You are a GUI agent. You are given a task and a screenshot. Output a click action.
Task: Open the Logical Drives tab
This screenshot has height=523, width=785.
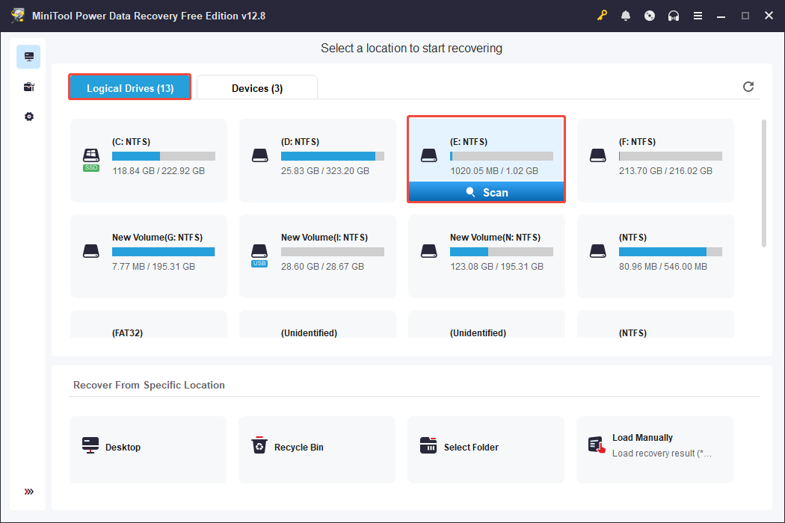click(129, 87)
